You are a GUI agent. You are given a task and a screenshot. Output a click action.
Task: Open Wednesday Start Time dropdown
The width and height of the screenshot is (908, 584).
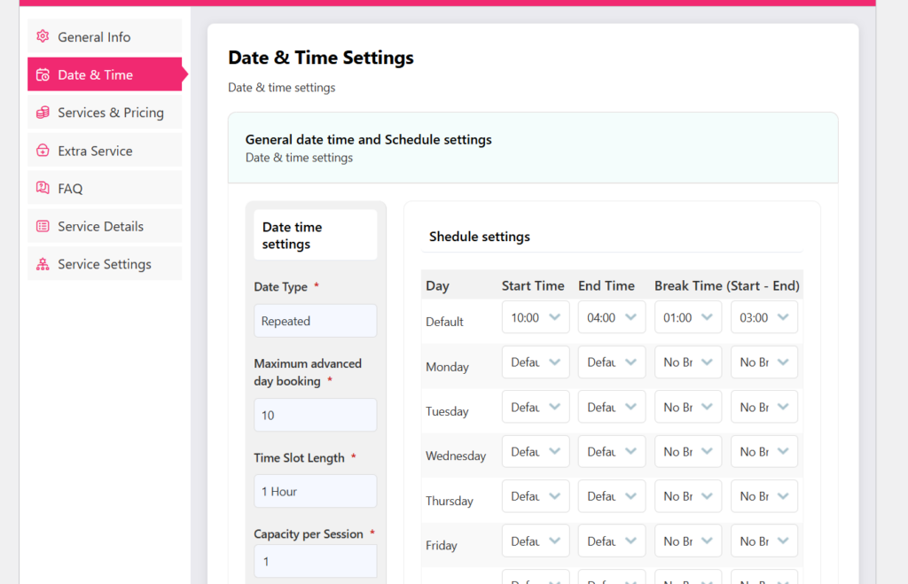tap(536, 451)
